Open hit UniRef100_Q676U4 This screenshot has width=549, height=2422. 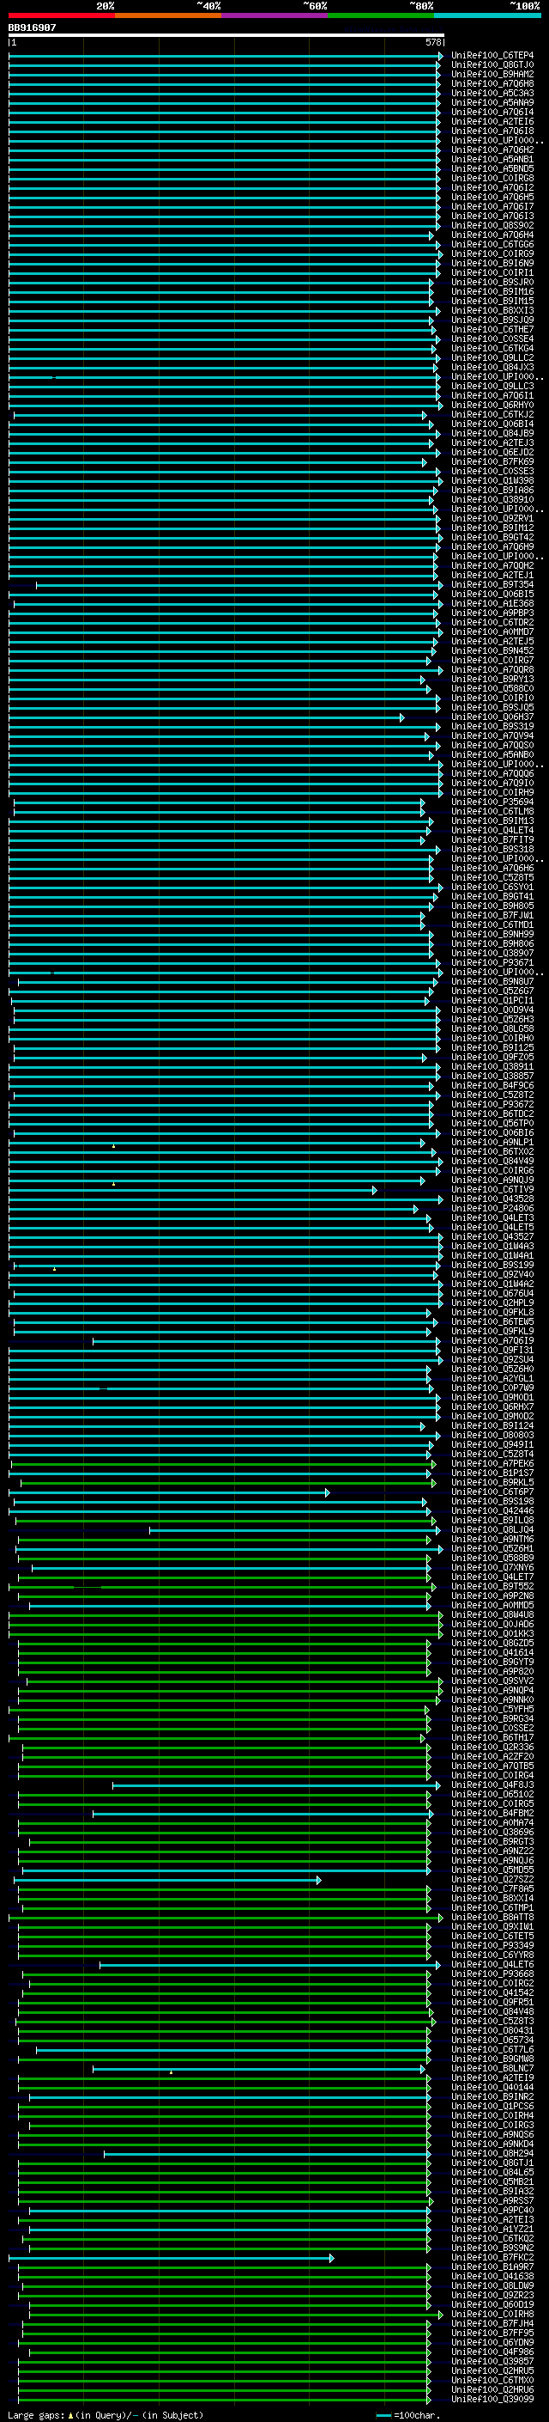pos(492,1294)
